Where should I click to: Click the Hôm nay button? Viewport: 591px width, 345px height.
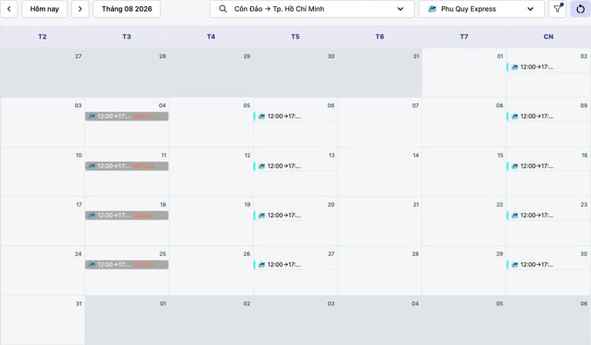[45, 8]
